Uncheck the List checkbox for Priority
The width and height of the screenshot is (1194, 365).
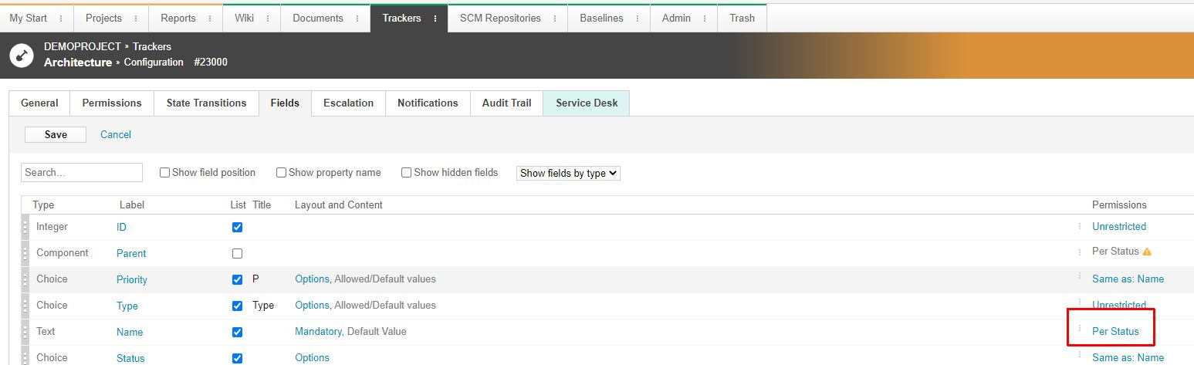pyautogui.click(x=237, y=279)
